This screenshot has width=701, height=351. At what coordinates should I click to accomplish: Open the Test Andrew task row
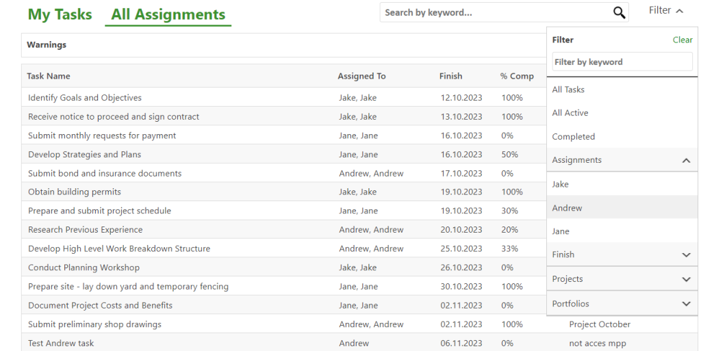pyautogui.click(x=61, y=343)
